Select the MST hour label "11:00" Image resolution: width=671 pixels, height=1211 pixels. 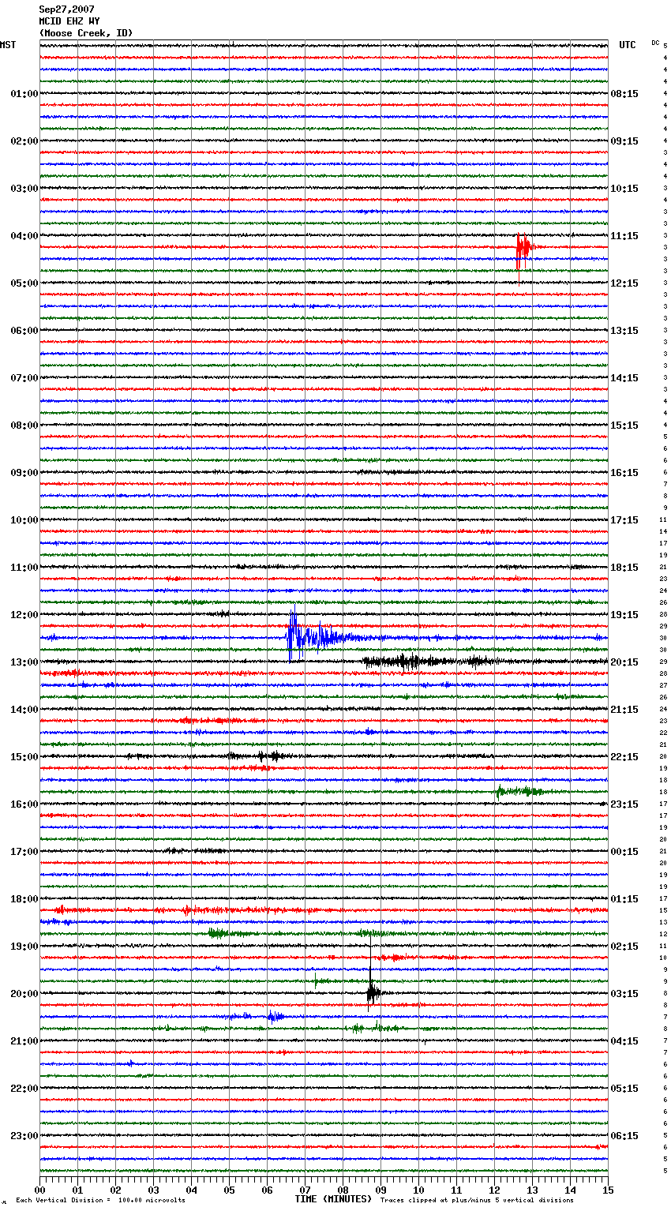(x=24, y=568)
